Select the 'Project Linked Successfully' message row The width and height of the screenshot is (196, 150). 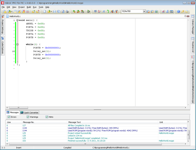coord(96,133)
